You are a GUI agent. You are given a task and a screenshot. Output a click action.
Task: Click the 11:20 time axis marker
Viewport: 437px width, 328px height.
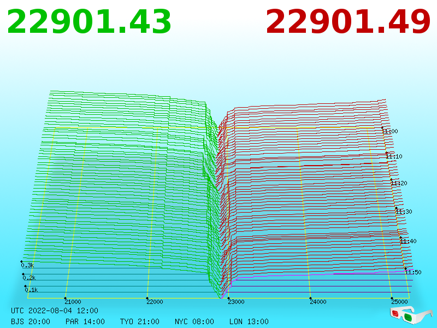click(399, 183)
